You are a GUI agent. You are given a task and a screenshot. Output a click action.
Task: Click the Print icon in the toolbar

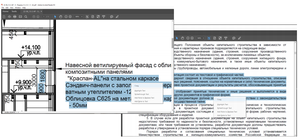click(15, 17)
